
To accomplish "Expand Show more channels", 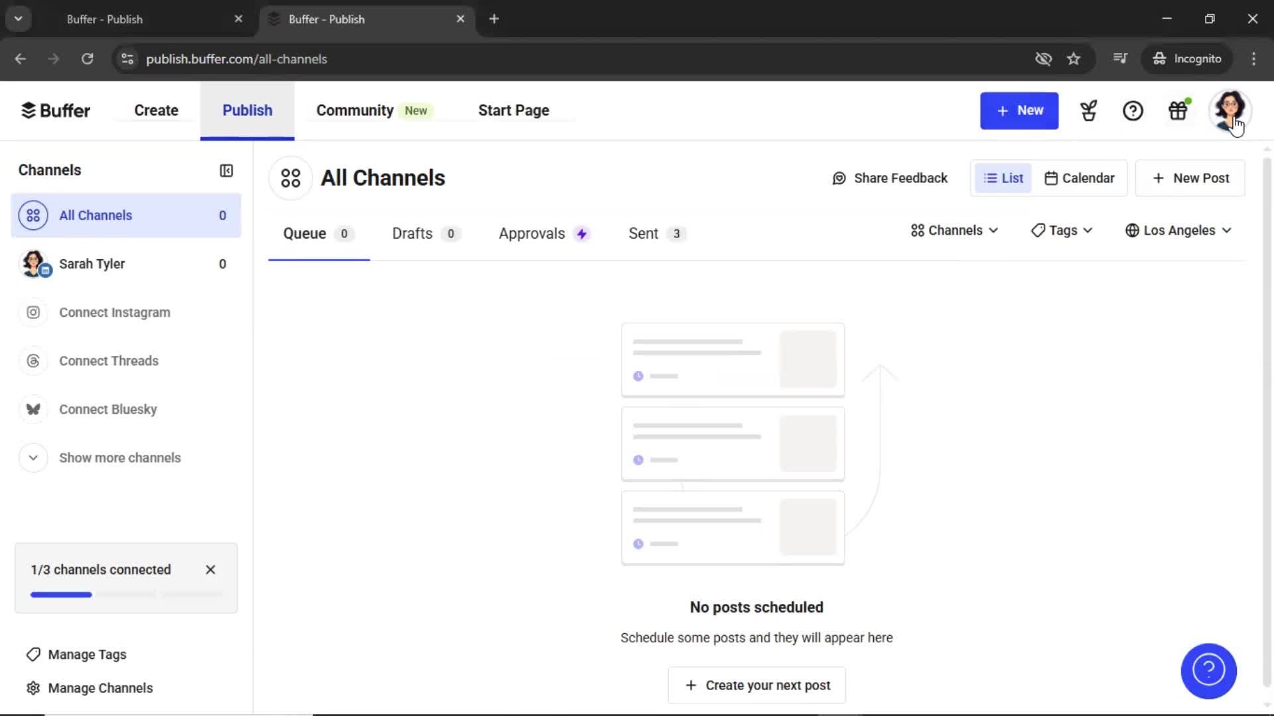I will coord(119,457).
